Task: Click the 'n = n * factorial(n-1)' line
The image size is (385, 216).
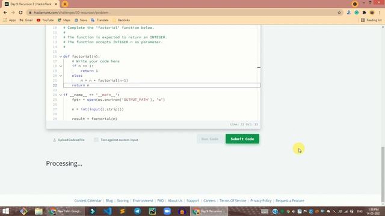Action: click(104, 80)
